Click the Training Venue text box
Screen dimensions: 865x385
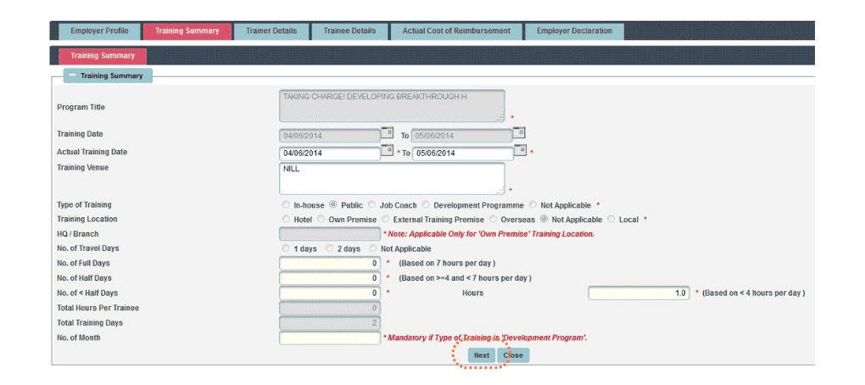392,178
